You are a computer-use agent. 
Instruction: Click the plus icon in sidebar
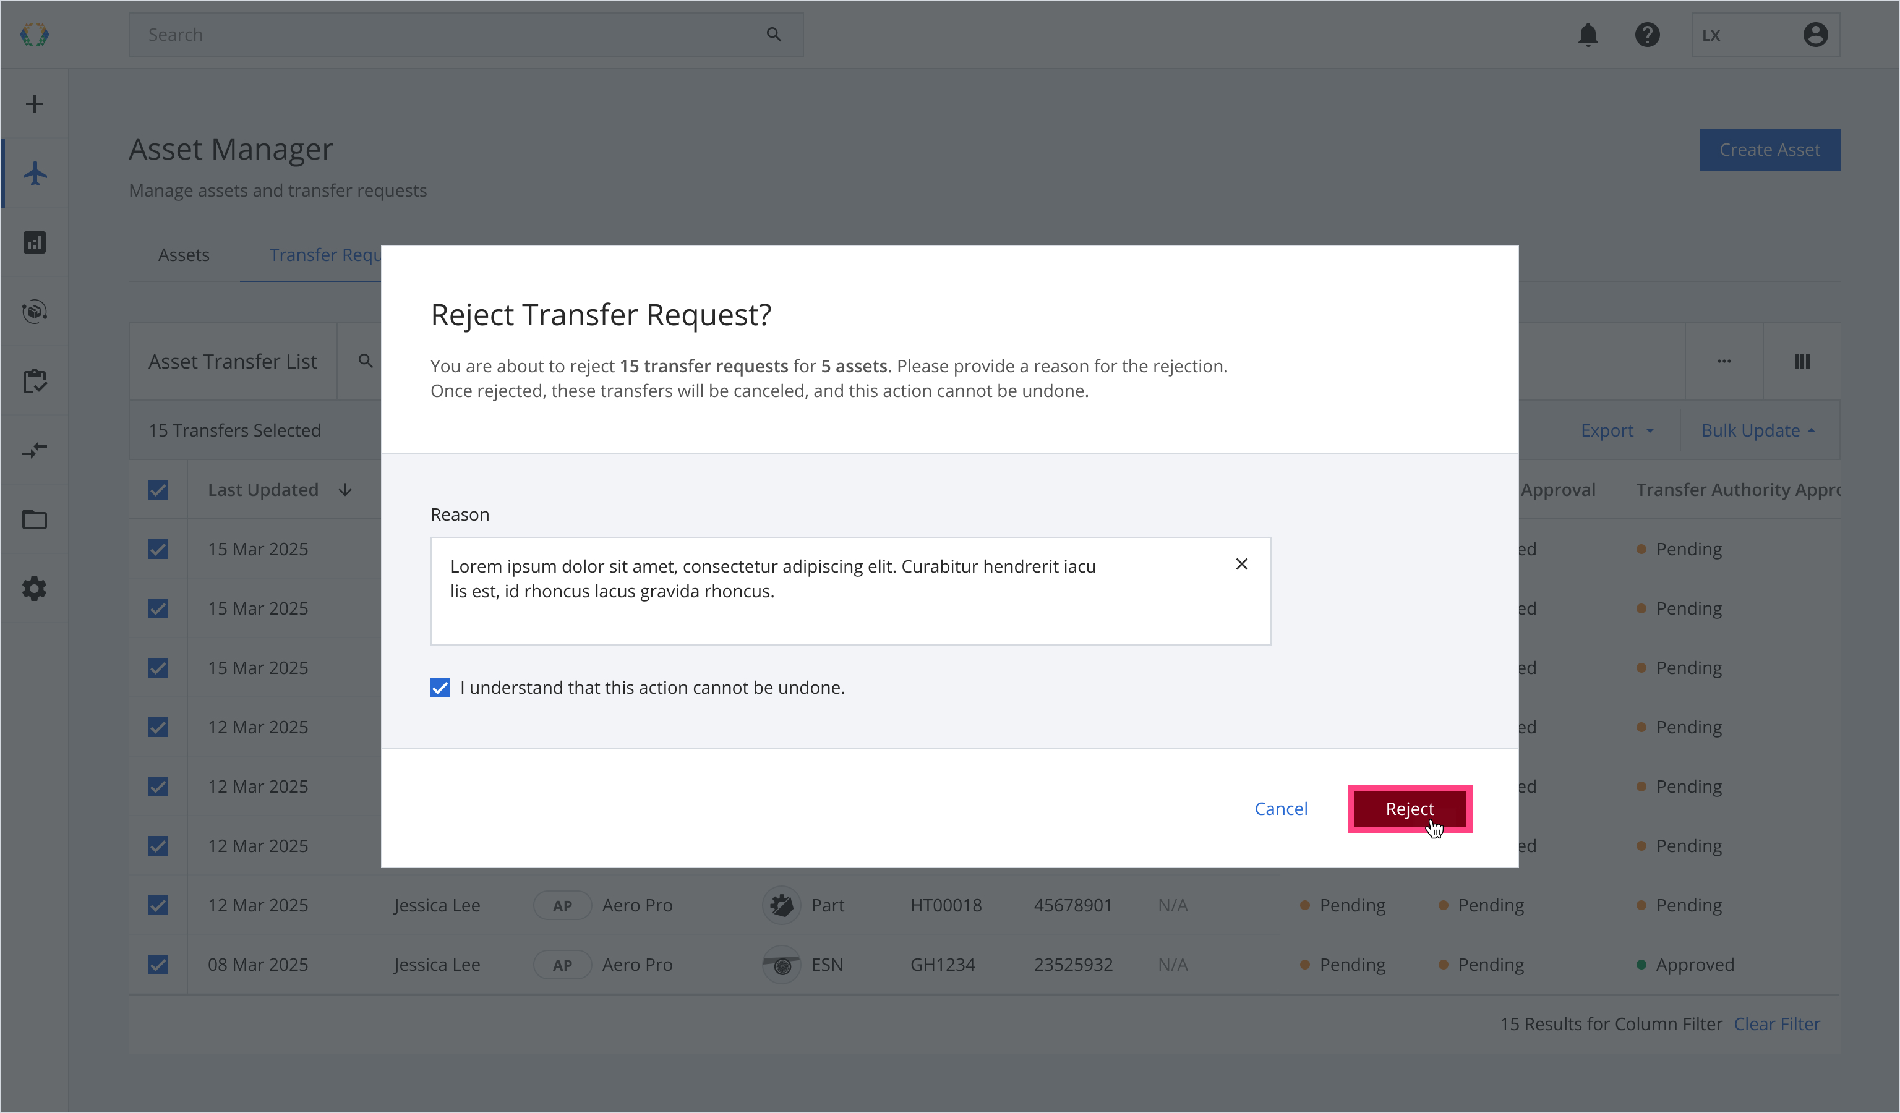tap(35, 104)
